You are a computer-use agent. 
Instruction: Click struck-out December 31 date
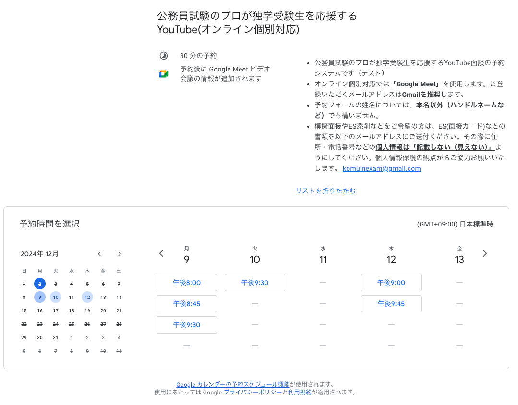[56, 338]
